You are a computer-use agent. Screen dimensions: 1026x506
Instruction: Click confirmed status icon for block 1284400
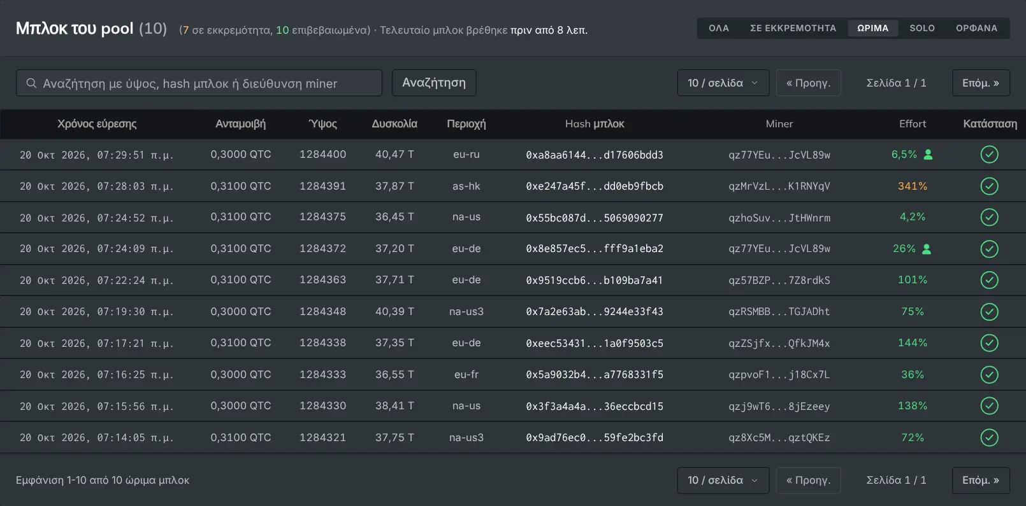point(989,155)
